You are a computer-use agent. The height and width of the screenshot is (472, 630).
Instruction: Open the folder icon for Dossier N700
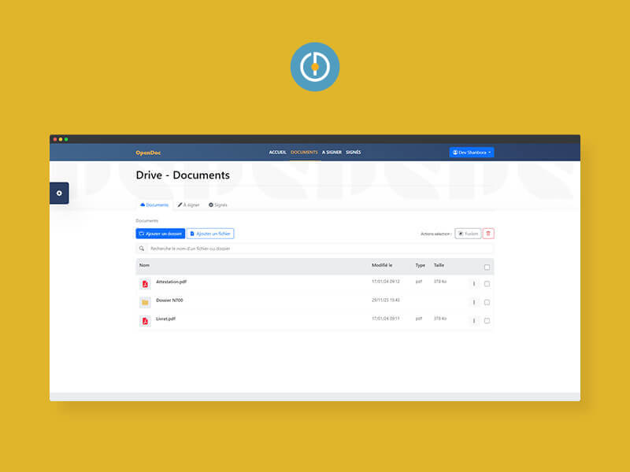click(146, 302)
